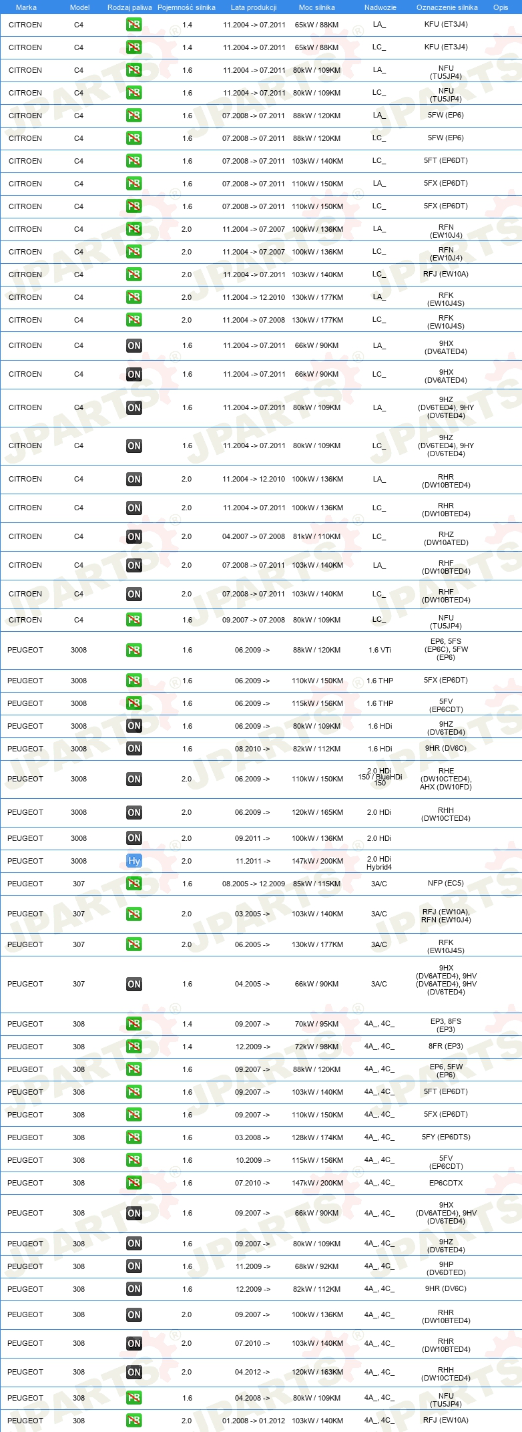
Task: Click the power value 70kW / 95KM
Action: point(316,1024)
